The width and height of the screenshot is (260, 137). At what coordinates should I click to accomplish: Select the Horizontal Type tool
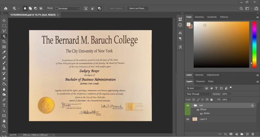pyautogui.click(x=4, y=105)
